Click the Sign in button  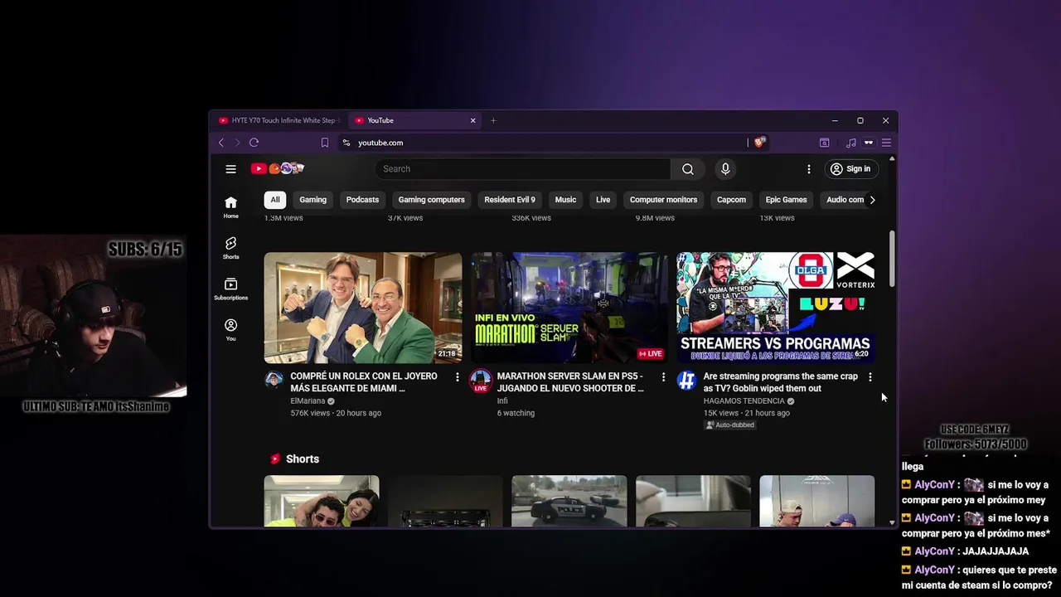(850, 169)
